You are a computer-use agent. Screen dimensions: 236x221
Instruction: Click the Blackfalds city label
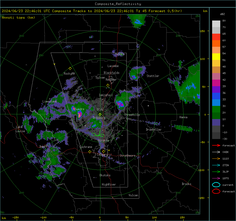111,73
